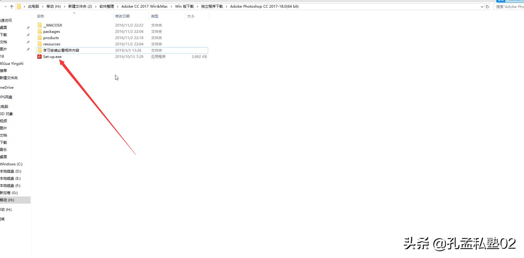The height and width of the screenshot is (258, 524).
Task: Expand the chevron after 软件整理 breadcrumb
Action: (x=118, y=6)
